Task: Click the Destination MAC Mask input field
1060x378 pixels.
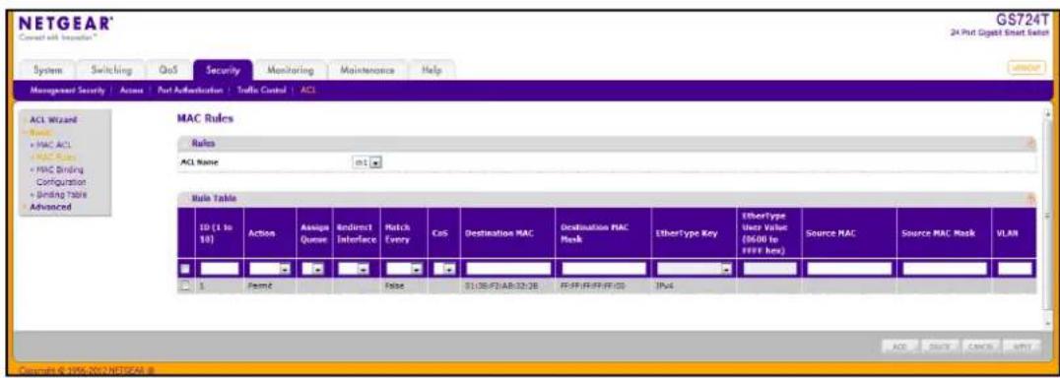Action: coord(604,269)
